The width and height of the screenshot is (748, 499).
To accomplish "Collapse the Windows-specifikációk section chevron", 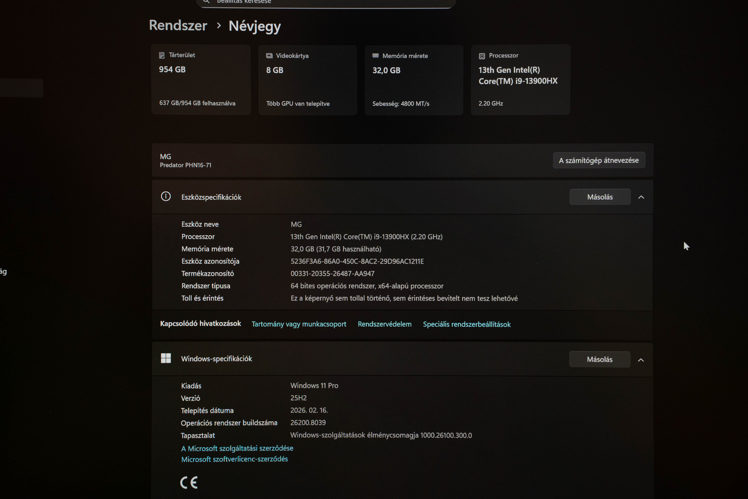I will [640, 360].
